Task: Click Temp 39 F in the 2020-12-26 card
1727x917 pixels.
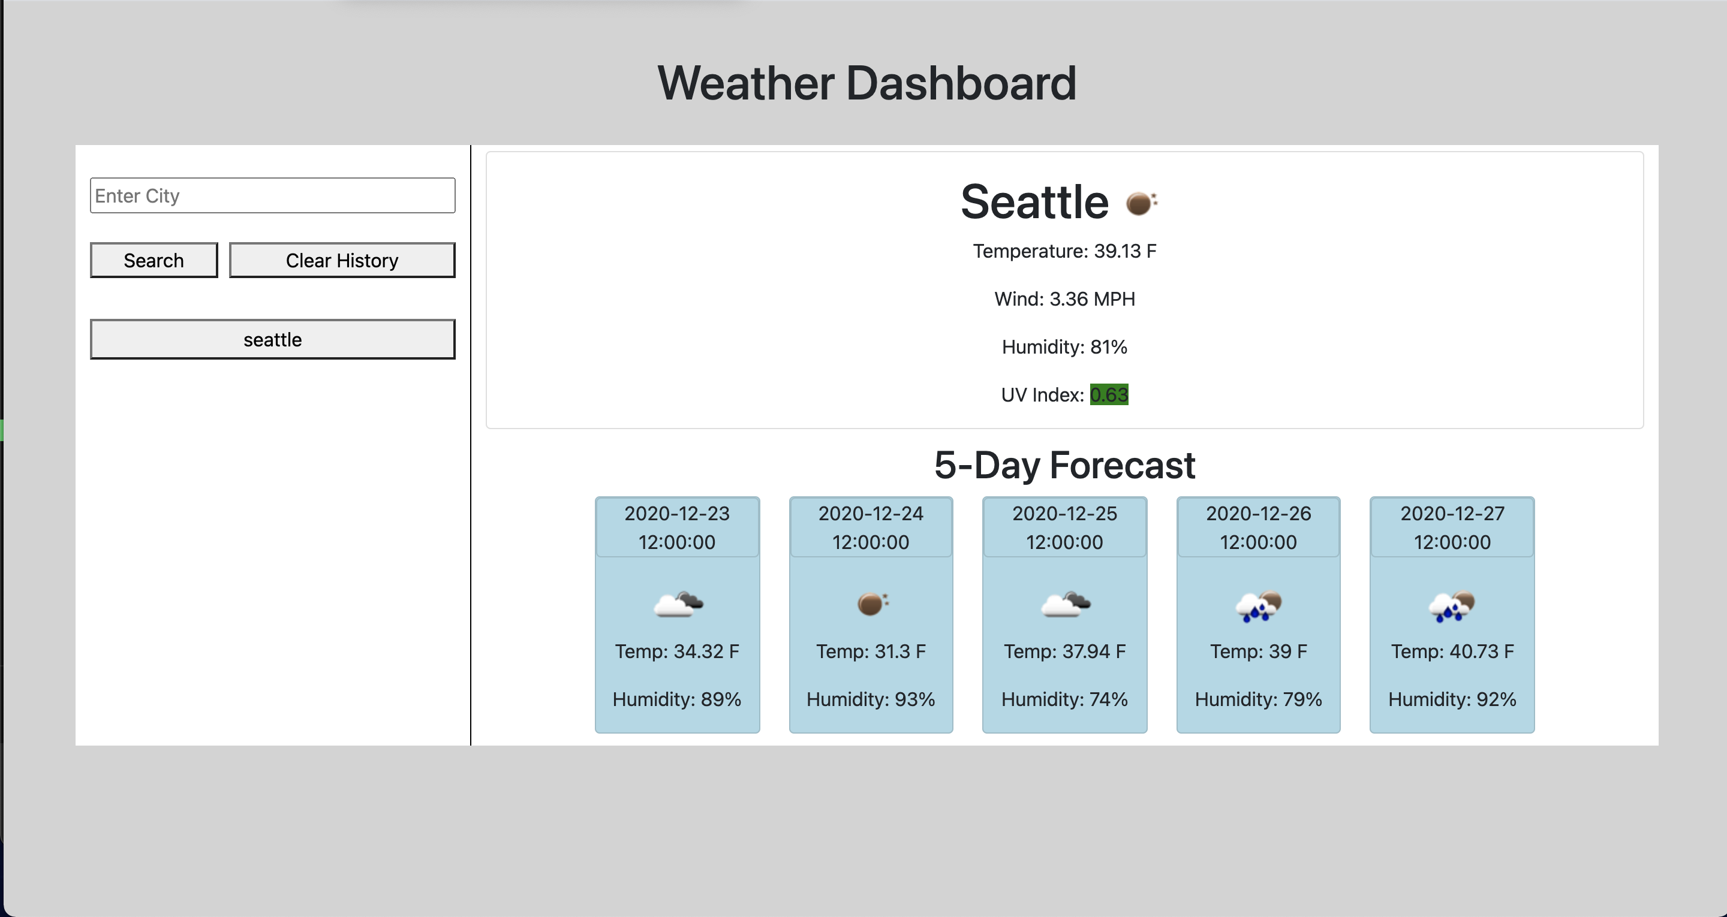Action: [x=1259, y=651]
